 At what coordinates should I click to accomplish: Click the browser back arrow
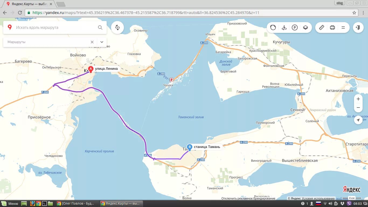coord(5,13)
